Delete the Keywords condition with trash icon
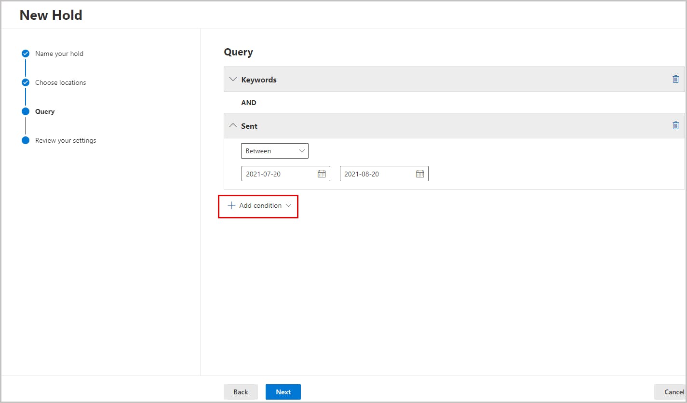This screenshot has width=687, height=403. [675, 80]
